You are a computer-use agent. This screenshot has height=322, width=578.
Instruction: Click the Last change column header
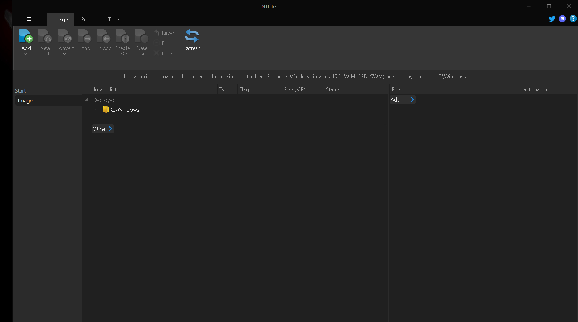click(x=548, y=89)
